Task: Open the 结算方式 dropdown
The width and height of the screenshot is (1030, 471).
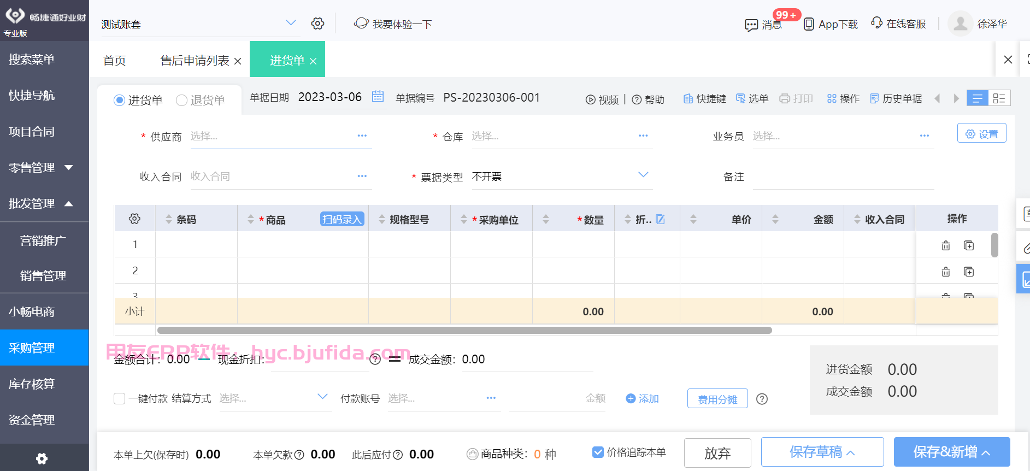Action: pyautogui.click(x=323, y=397)
